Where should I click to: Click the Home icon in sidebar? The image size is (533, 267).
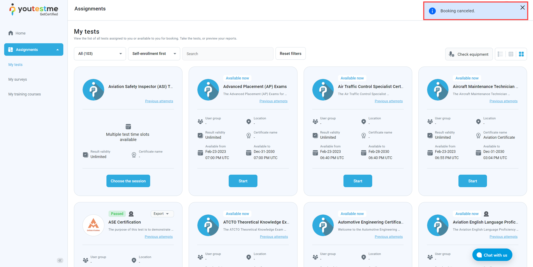click(11, 33)
